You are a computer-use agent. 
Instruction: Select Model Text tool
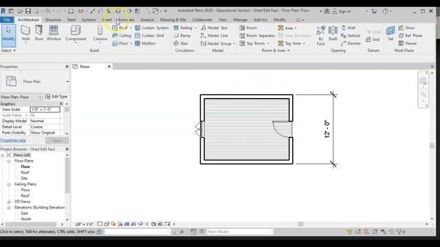click(x=214, y=27)
